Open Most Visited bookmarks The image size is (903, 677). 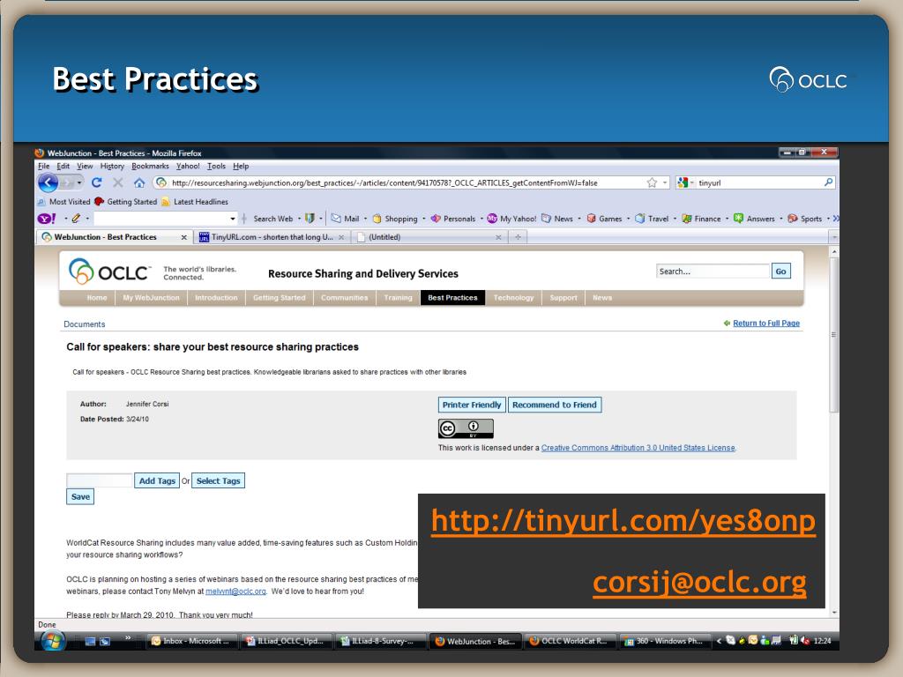point(63,202)
